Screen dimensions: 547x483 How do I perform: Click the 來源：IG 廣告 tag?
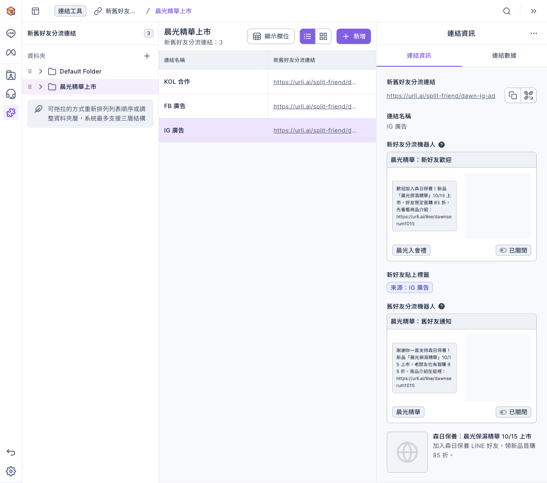410,288
